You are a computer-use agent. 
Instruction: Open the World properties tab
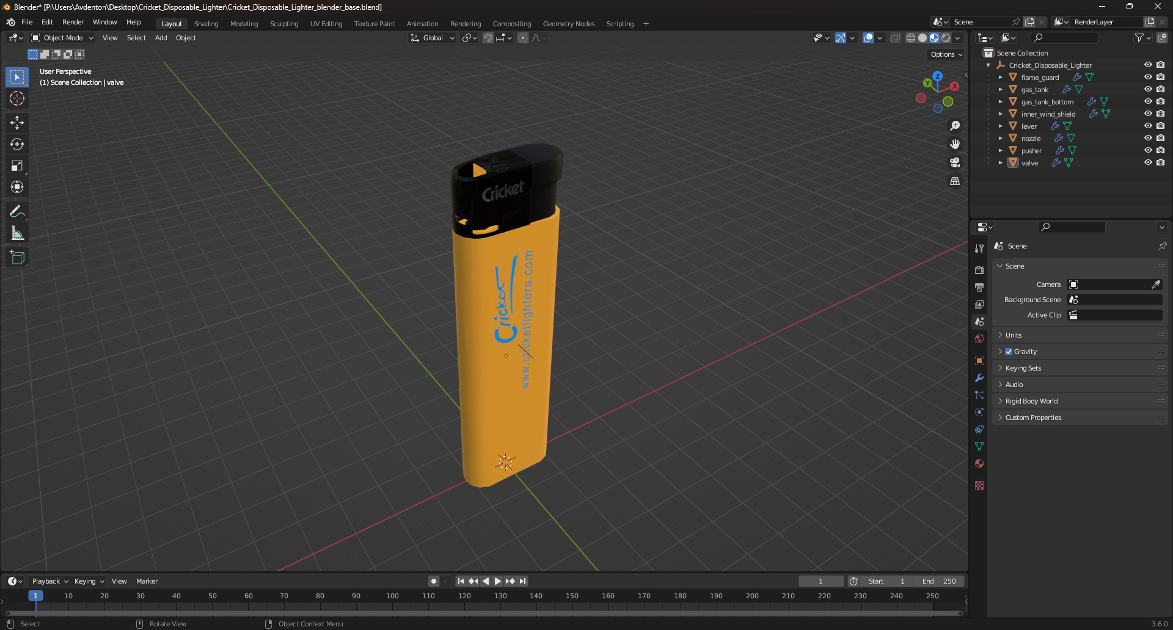tap(979, 339)
